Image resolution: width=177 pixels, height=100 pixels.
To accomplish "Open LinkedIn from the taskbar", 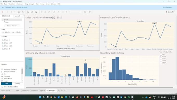I will [x=121, y=97].
